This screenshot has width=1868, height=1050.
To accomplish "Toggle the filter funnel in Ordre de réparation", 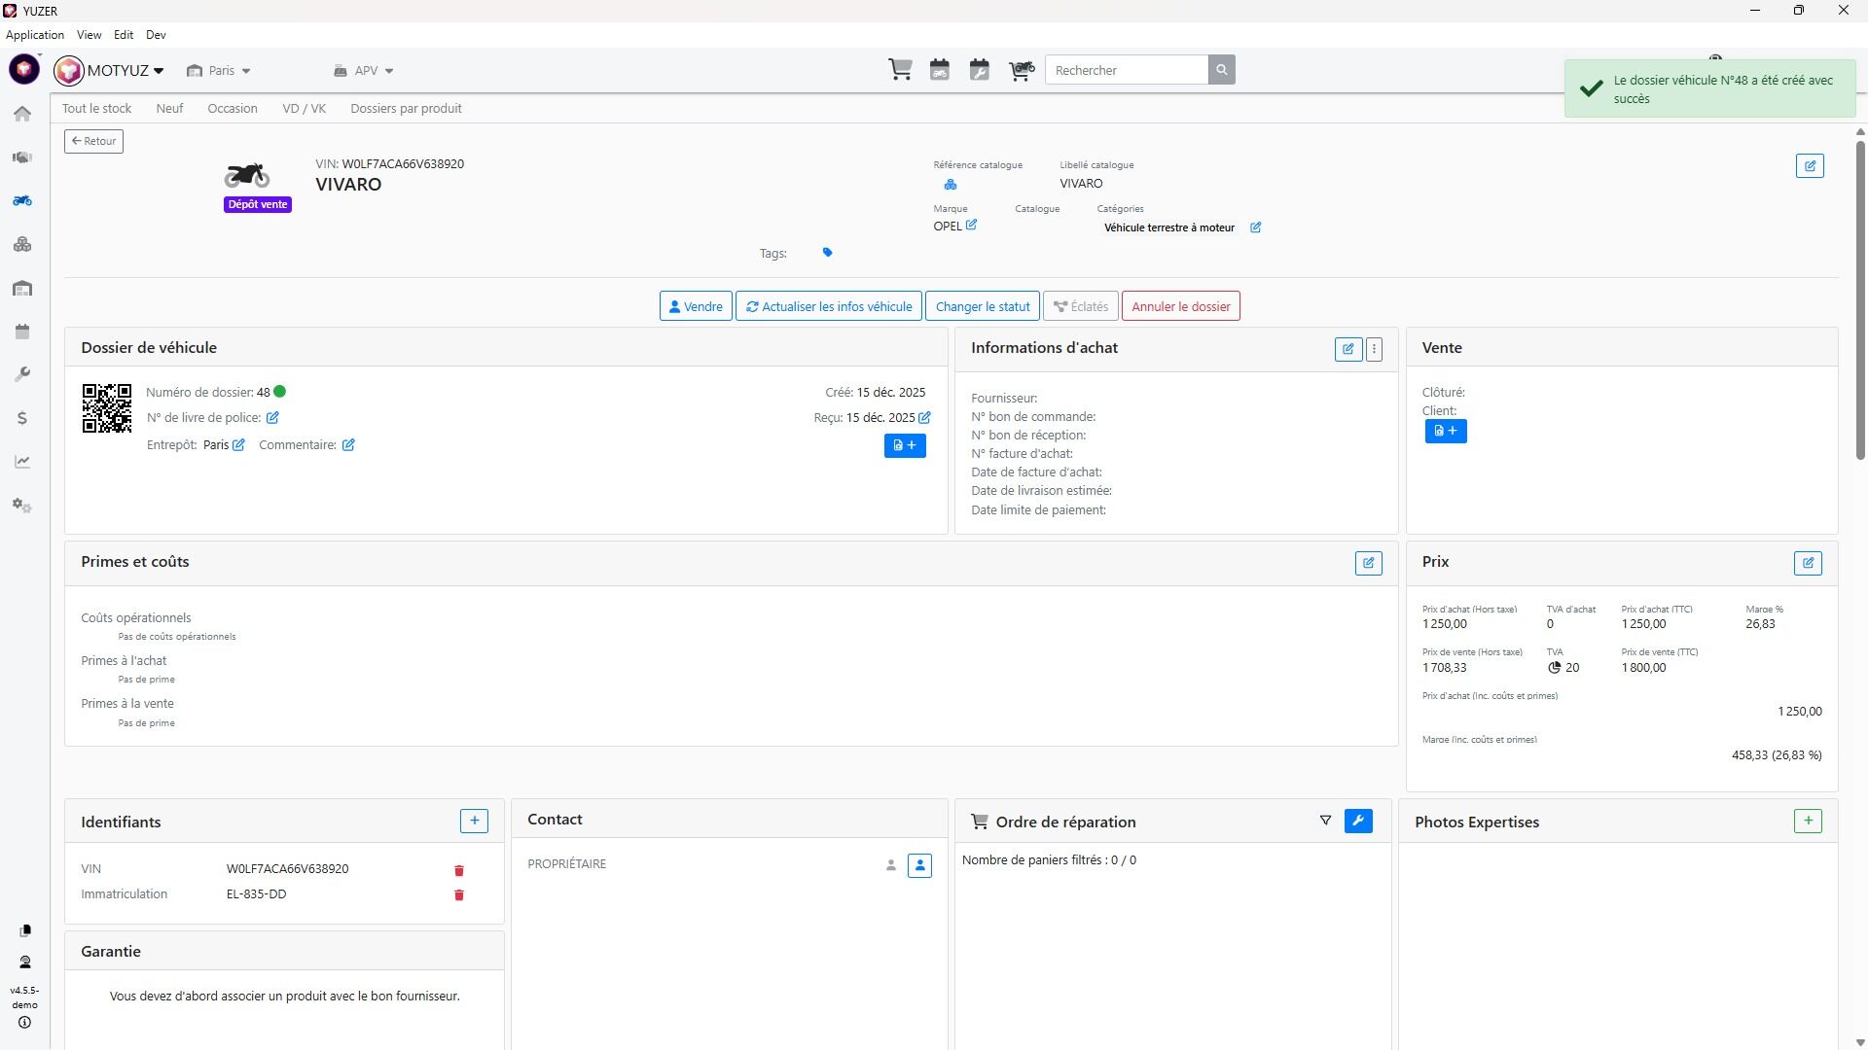I will 1325,822.
